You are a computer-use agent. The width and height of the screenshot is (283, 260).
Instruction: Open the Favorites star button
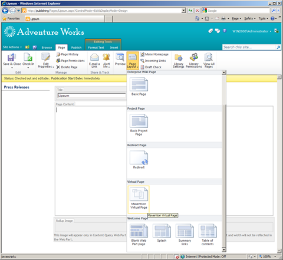(x=11, y=18)
